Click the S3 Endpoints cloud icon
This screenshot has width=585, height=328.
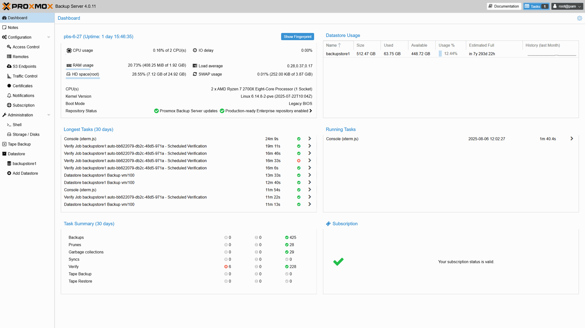[x=9, y=66]
